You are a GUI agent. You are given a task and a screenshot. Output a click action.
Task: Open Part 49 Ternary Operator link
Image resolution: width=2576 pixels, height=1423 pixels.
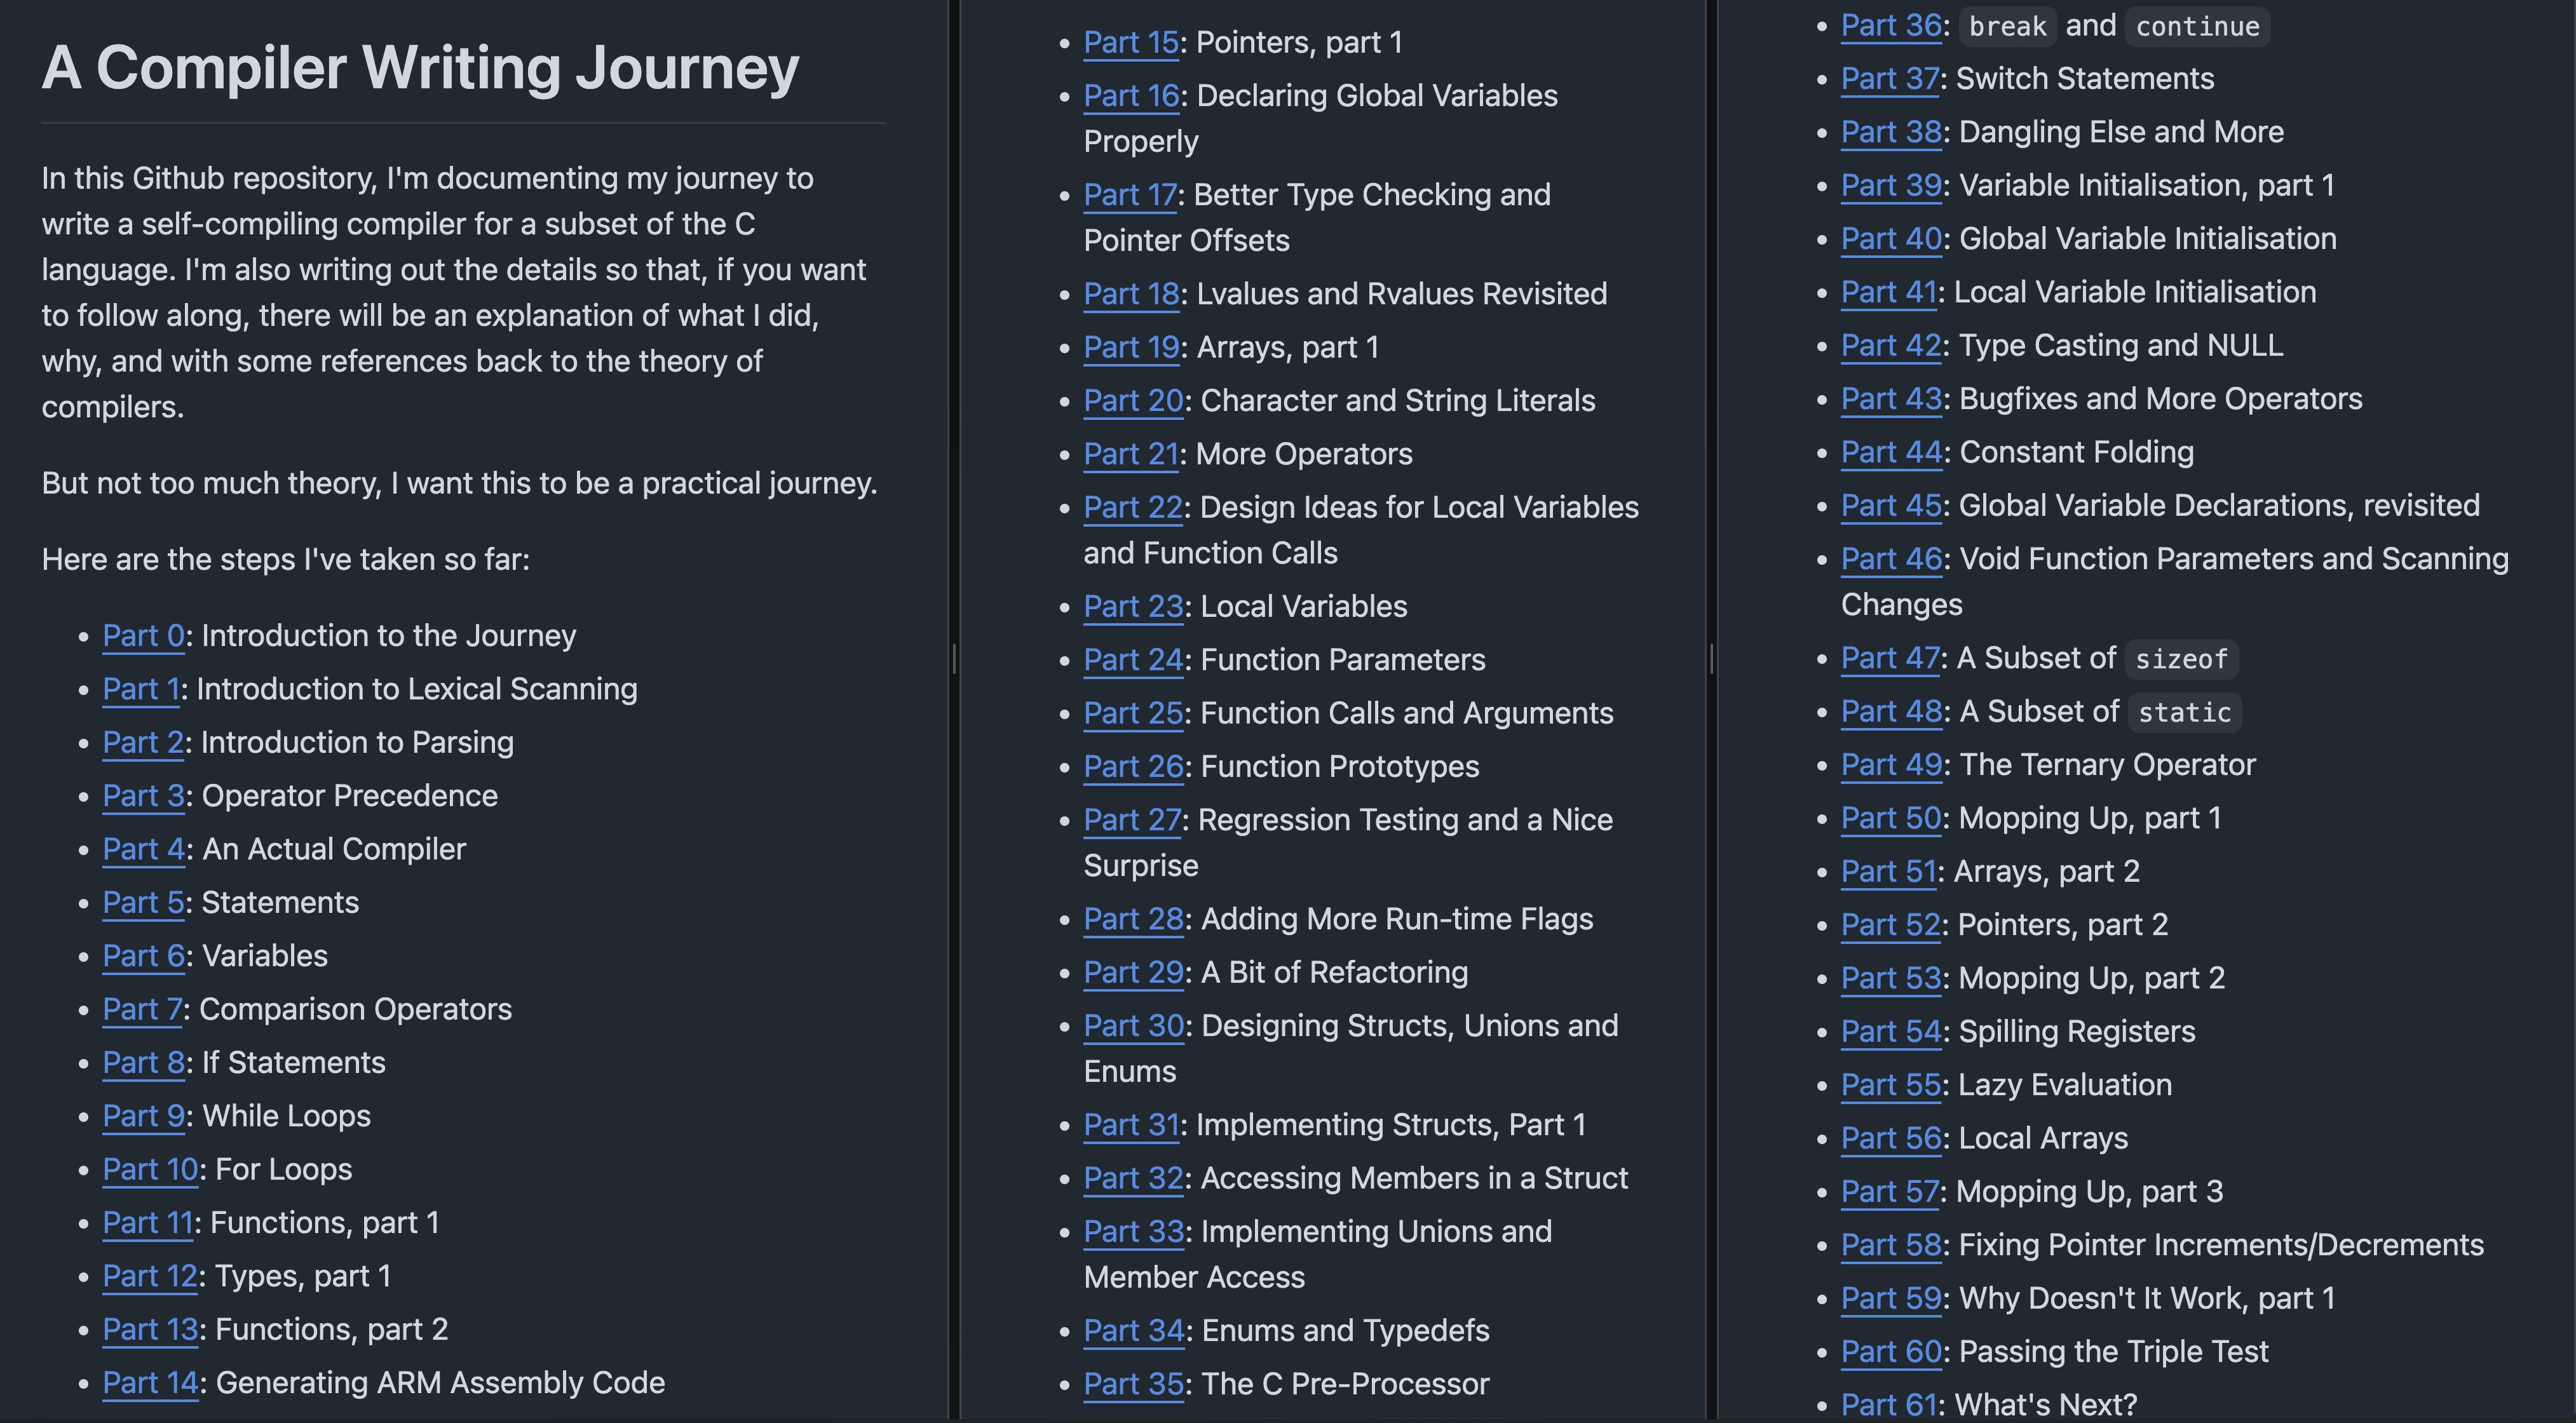(1891, 765)
